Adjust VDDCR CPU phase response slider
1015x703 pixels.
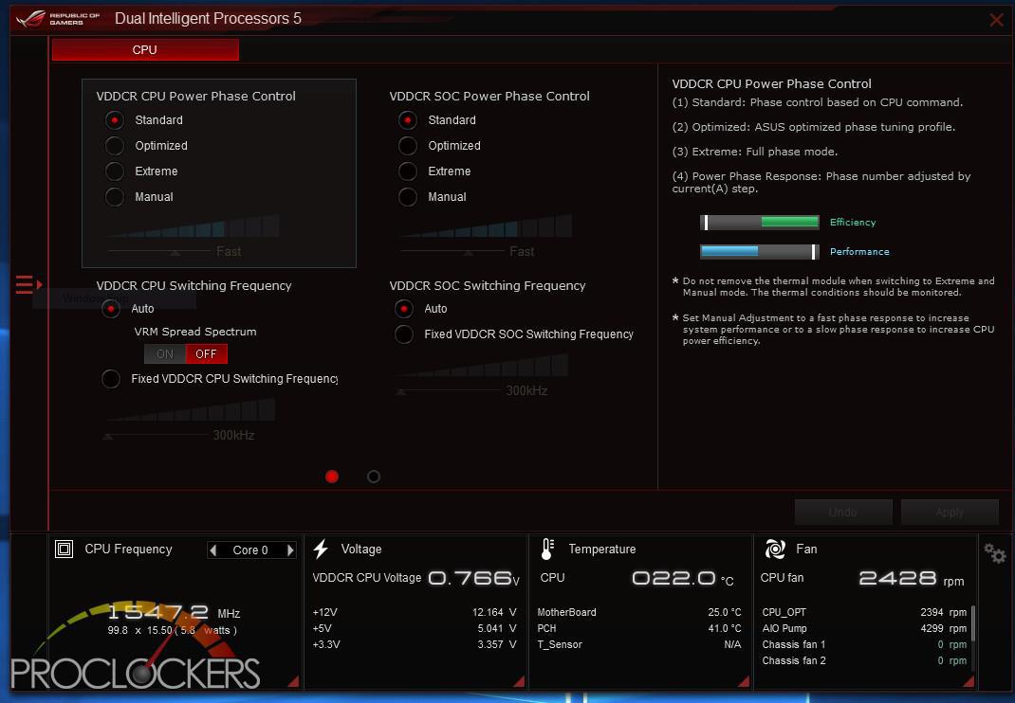click(175, 252)
